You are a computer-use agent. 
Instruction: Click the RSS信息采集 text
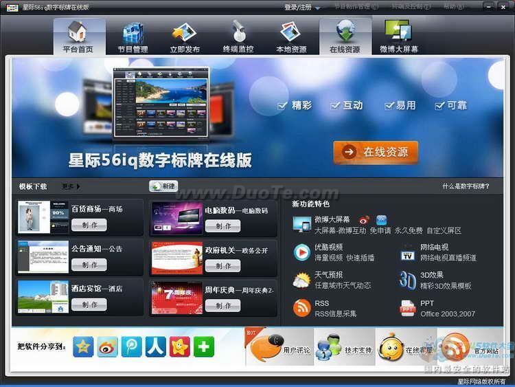point(335,314)
